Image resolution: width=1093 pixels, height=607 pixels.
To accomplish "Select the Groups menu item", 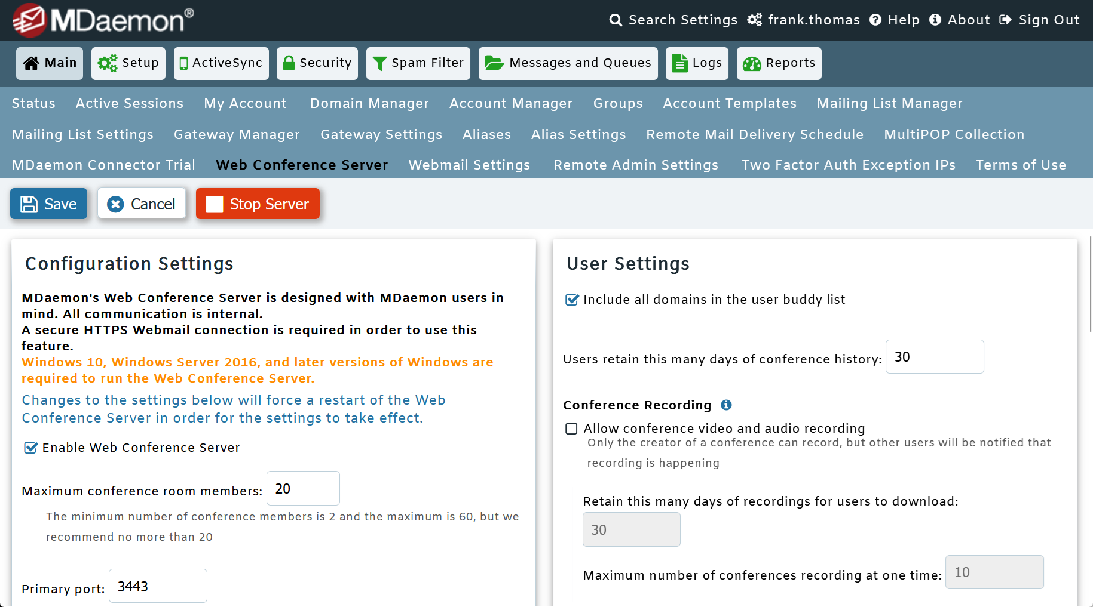I will (x=618, y=103).
